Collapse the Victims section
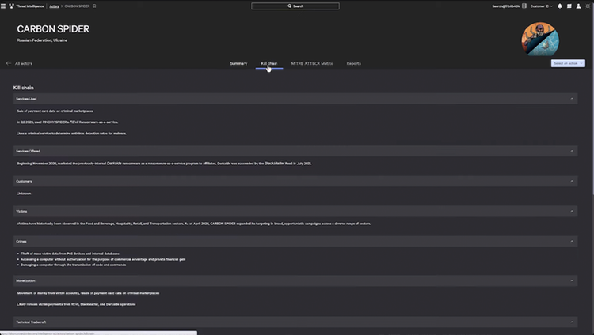 click(572, 212)
